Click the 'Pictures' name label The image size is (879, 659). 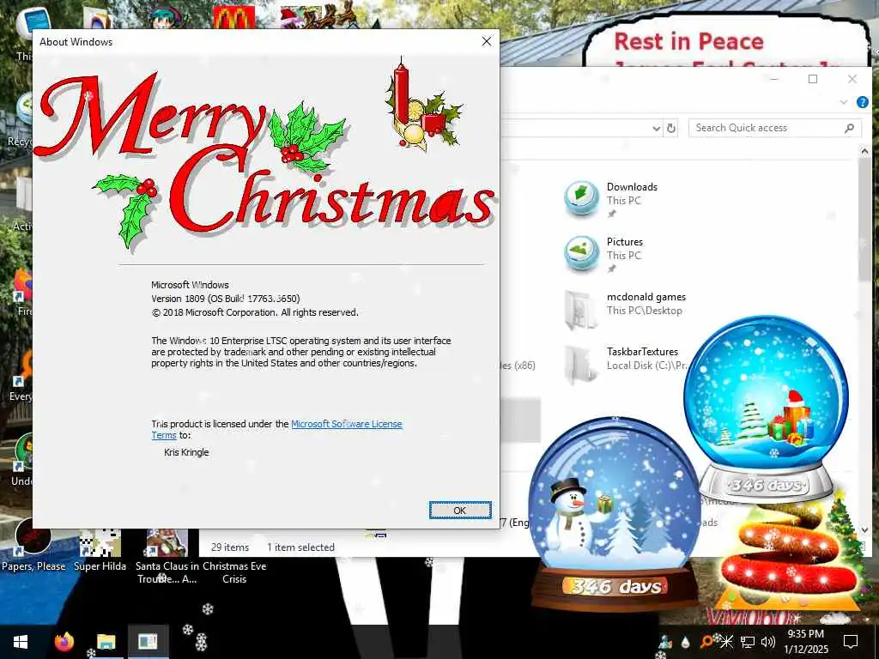[625, 241]
